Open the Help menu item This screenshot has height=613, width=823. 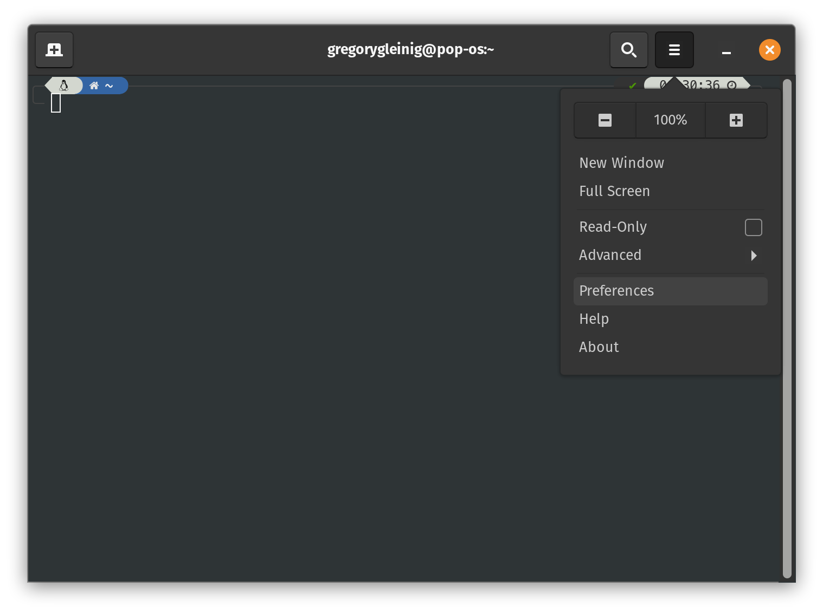(x=594, y=319)
